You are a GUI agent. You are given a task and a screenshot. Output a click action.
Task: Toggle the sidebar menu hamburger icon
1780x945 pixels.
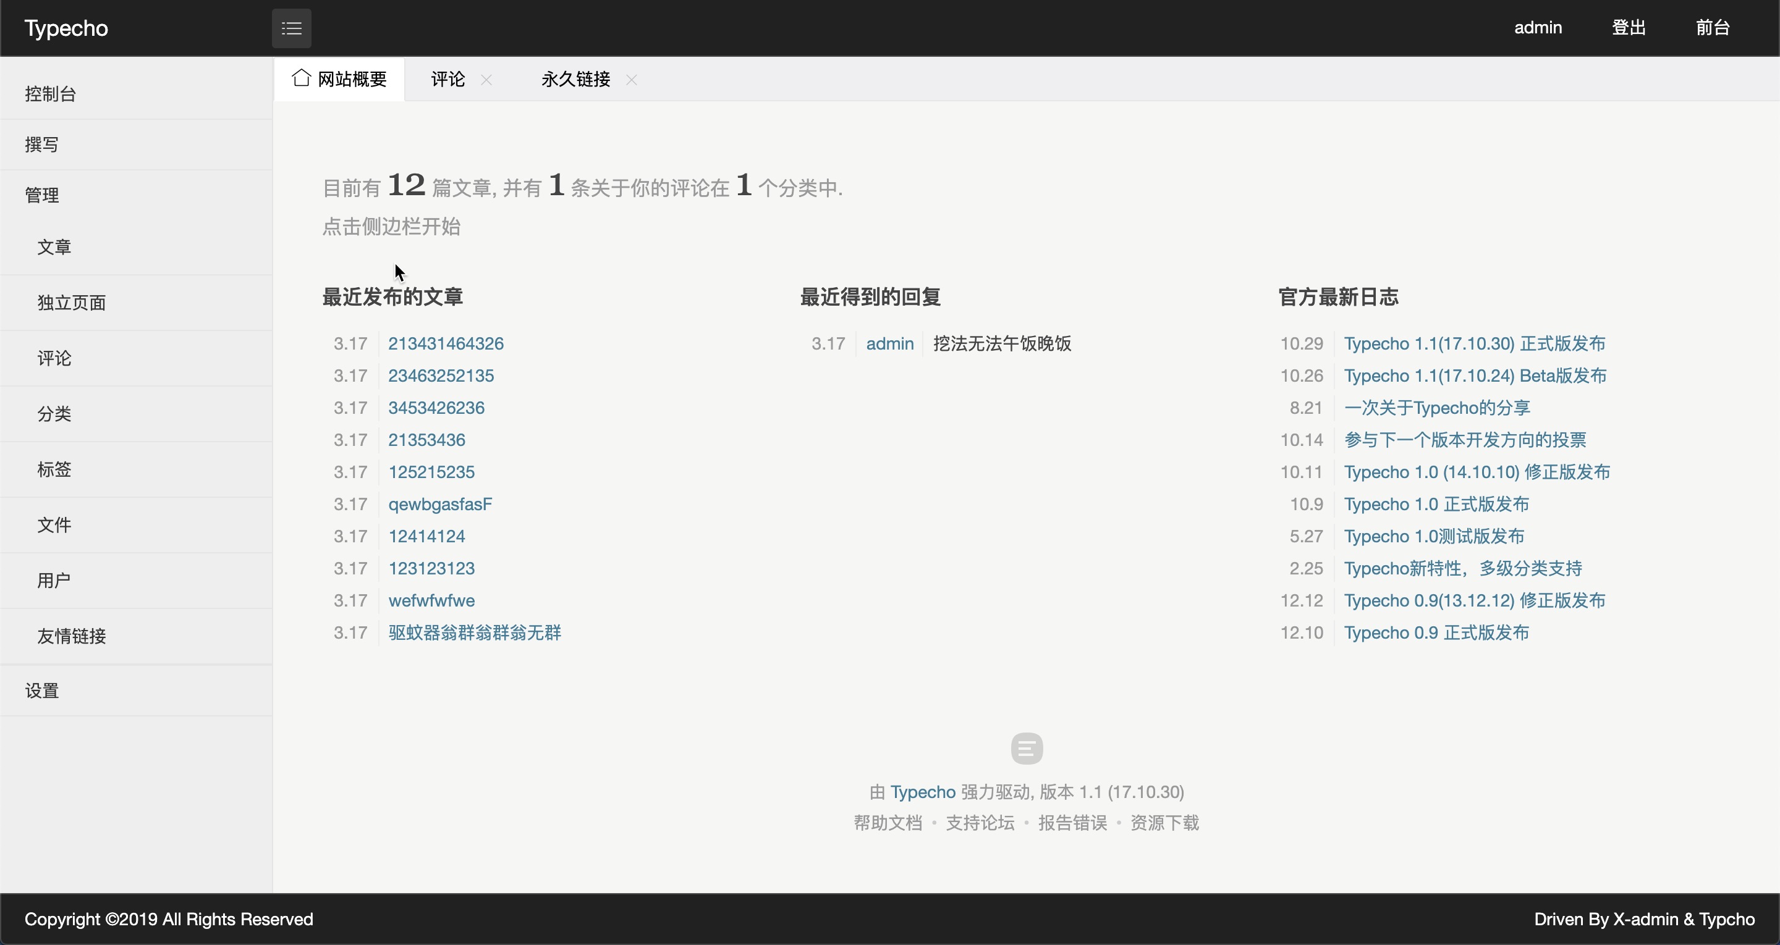(291, 28)
